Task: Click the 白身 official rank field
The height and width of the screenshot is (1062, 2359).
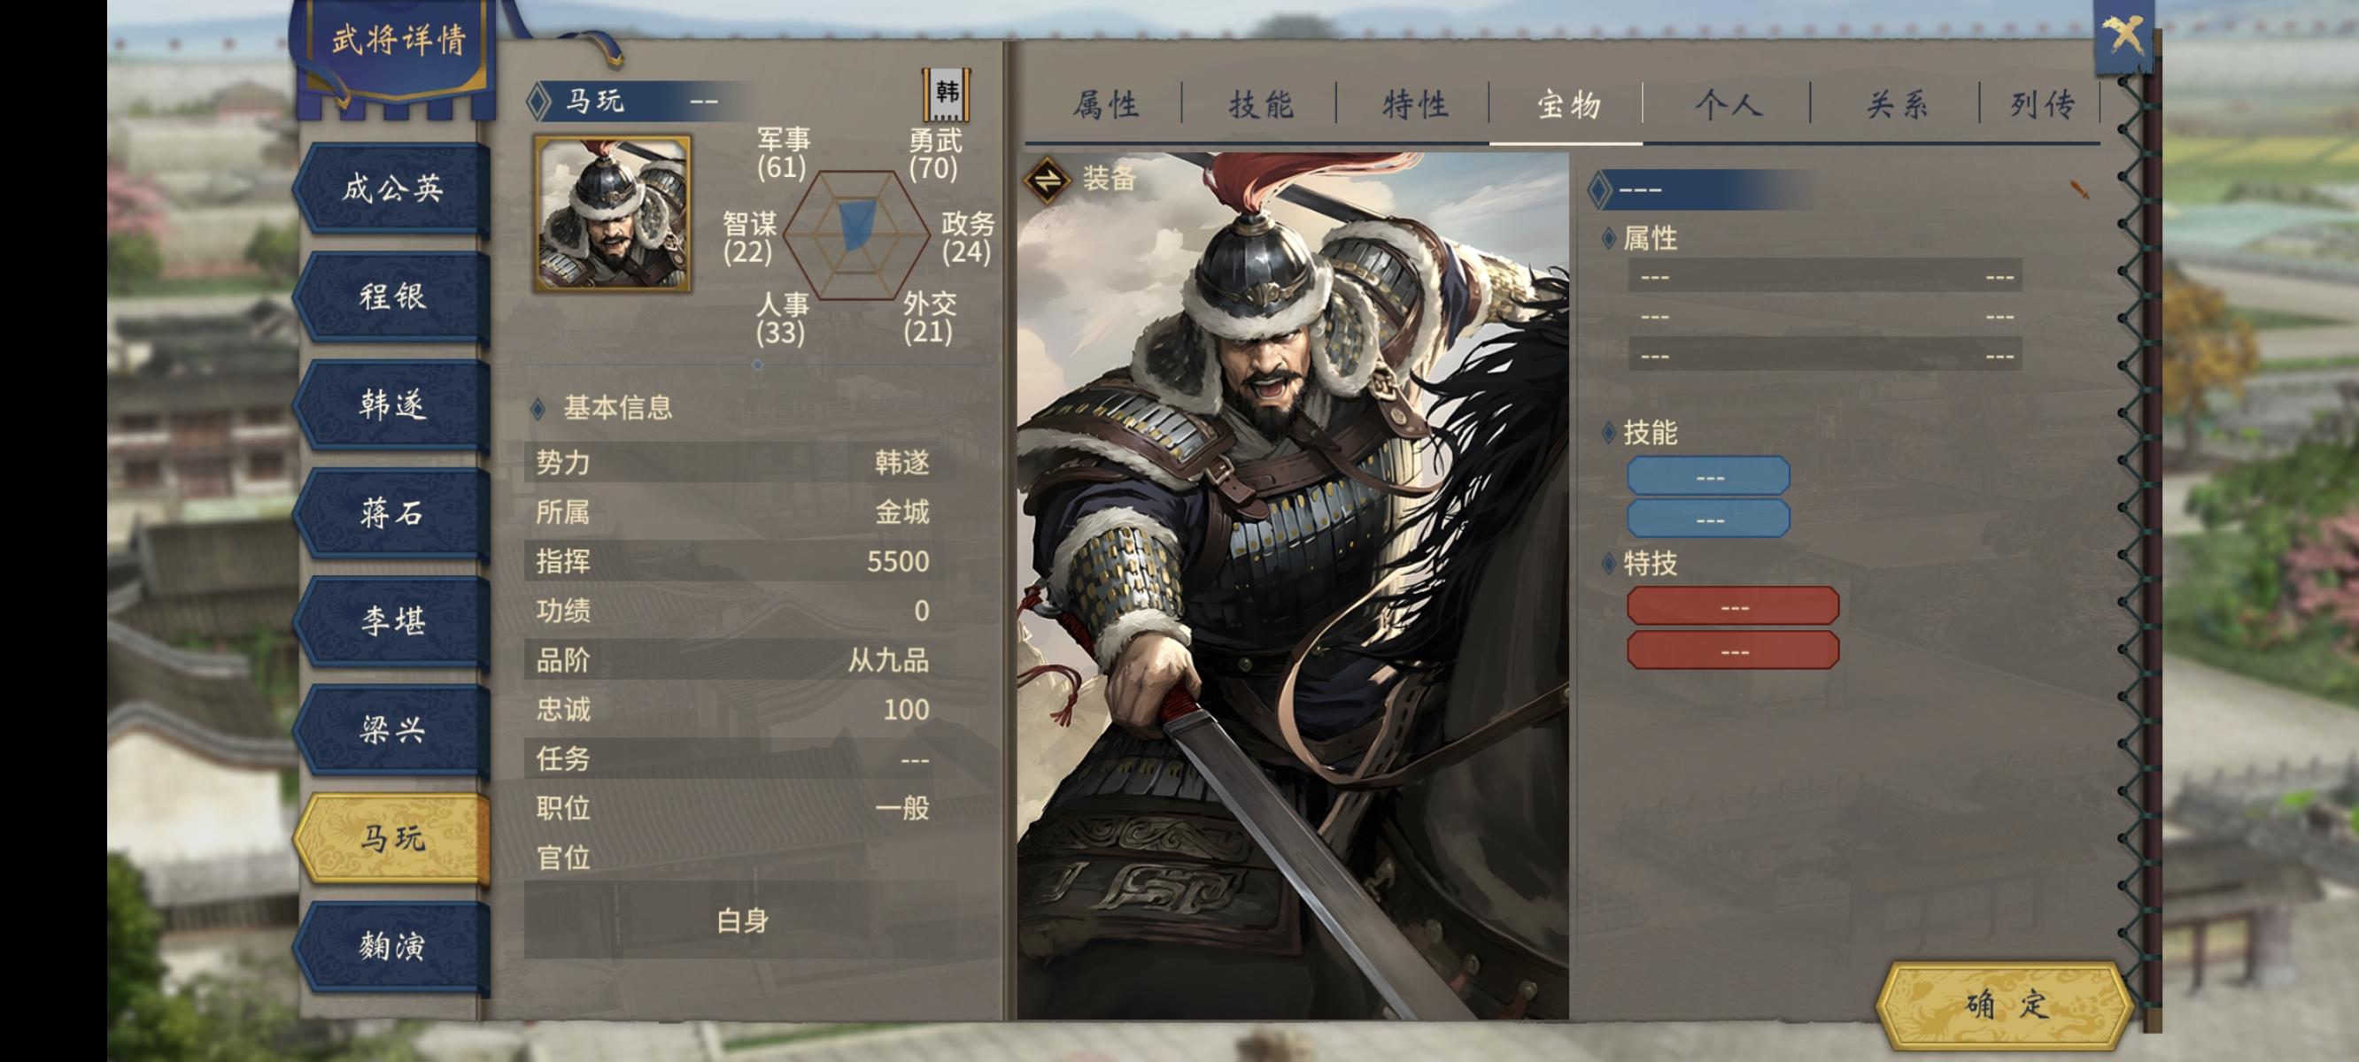Action: (x=742, y=920)
